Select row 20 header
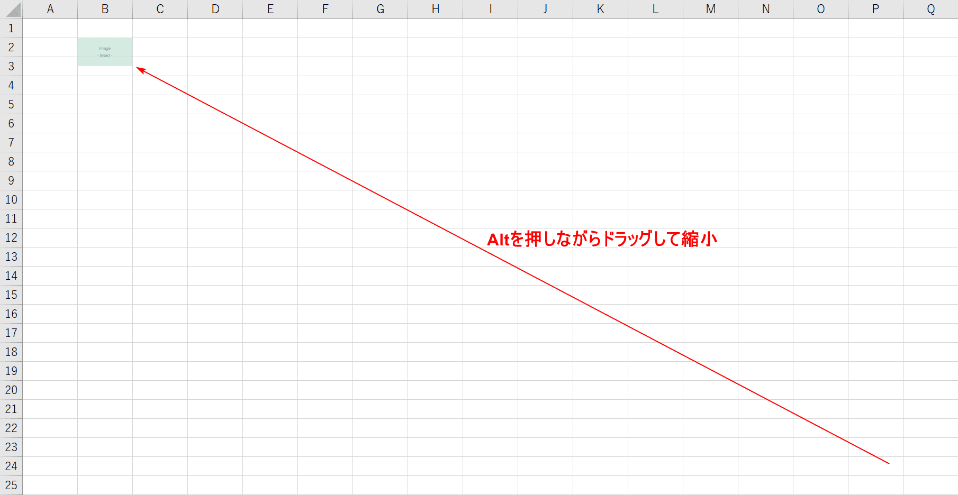The width and height of the screenshot is (958, 495). [11, 390]
